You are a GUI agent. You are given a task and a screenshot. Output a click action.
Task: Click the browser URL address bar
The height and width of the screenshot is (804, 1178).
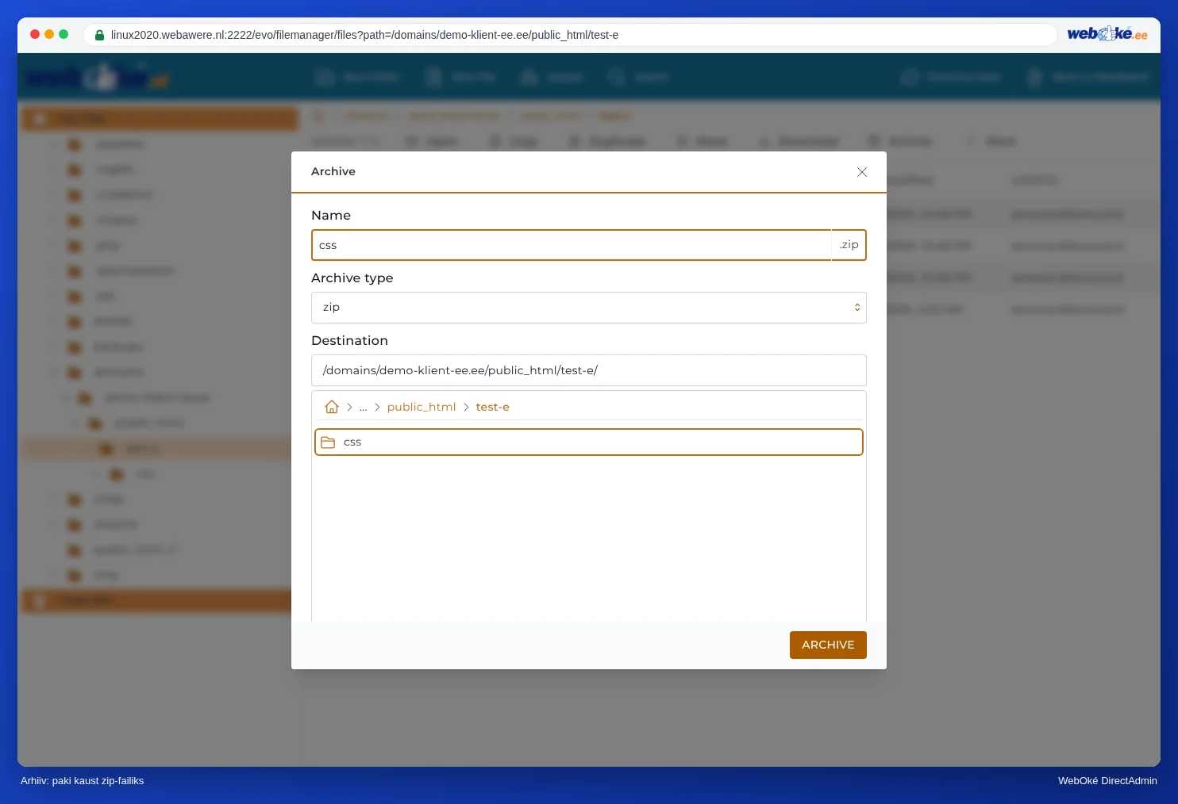(570, 35)
